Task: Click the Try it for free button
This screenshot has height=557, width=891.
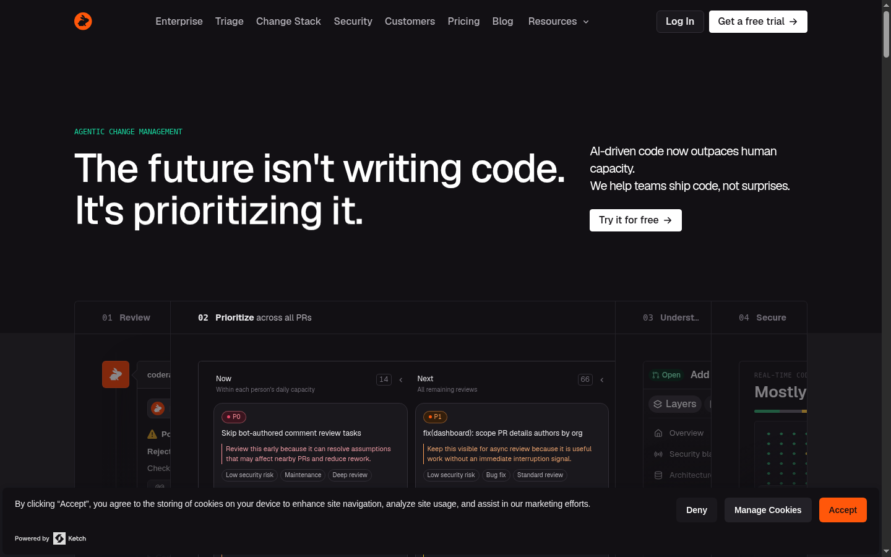Action: 635,220
